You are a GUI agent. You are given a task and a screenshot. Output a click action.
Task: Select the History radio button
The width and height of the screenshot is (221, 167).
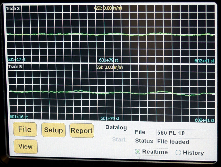pyautogui.click(x=178, y=152)
